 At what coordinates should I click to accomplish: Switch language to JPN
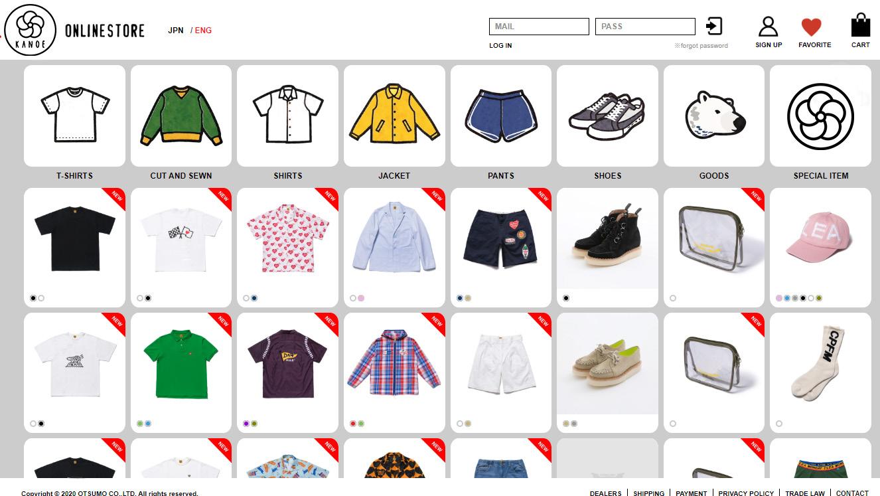pos(176,31)
